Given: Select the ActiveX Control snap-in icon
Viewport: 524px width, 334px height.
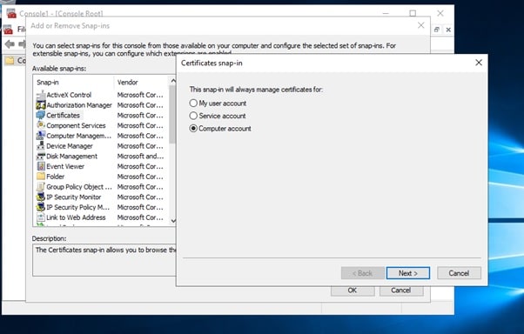Looking at the screenshot, I should (x=41, y=95).
